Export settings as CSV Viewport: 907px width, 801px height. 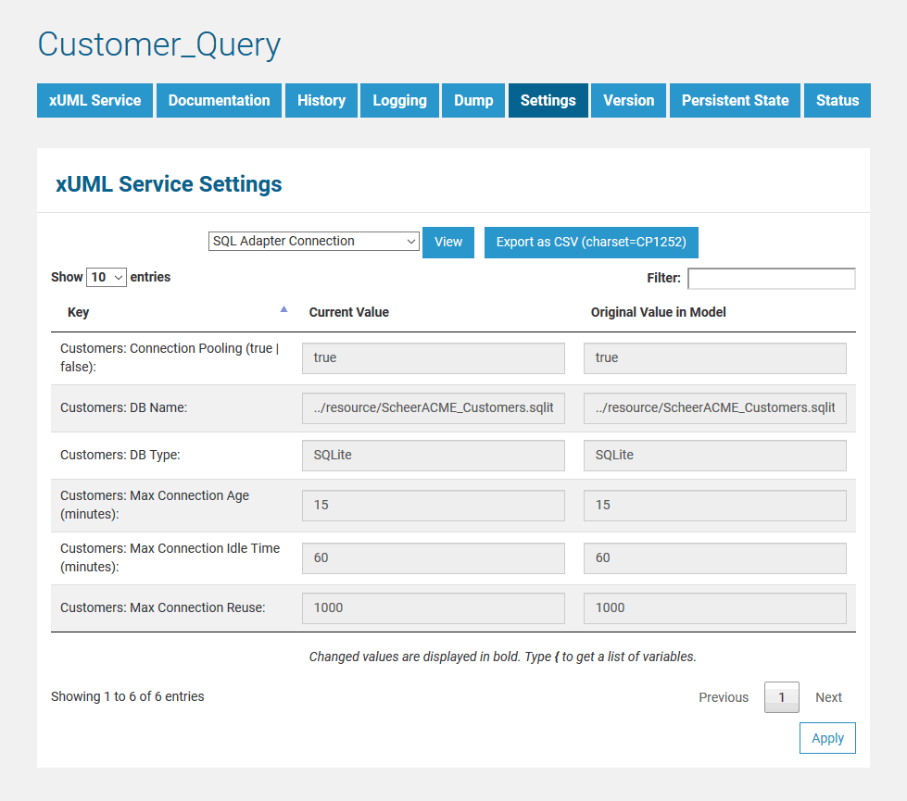point(591,241)
